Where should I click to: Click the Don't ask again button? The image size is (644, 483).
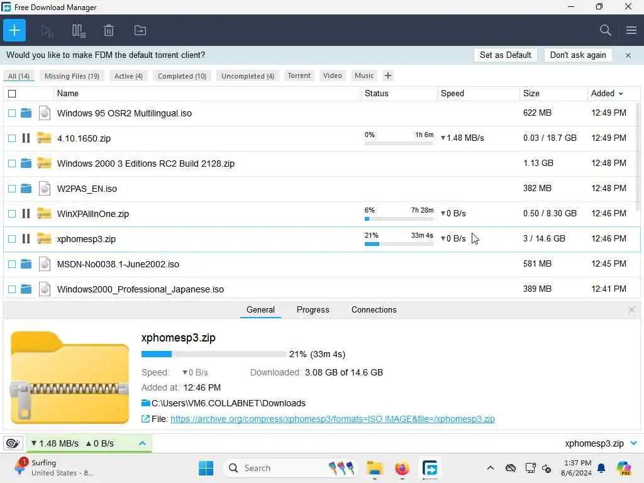[x=578, y=55]
